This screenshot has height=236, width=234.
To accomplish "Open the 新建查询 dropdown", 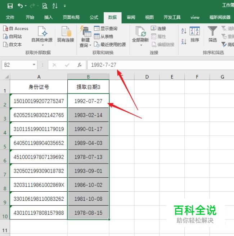I will click(x=85, y=37).
